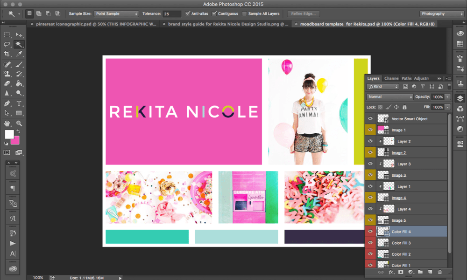Toggle visibility of Layer 2
The width and height of the screenshot is (467, 280).
coord(370,141)
